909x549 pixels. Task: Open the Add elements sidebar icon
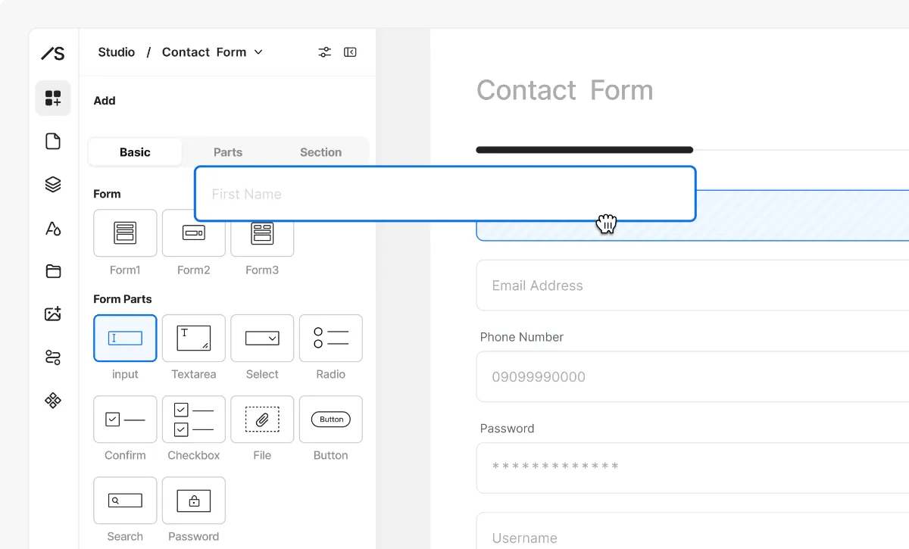point(53,98)
